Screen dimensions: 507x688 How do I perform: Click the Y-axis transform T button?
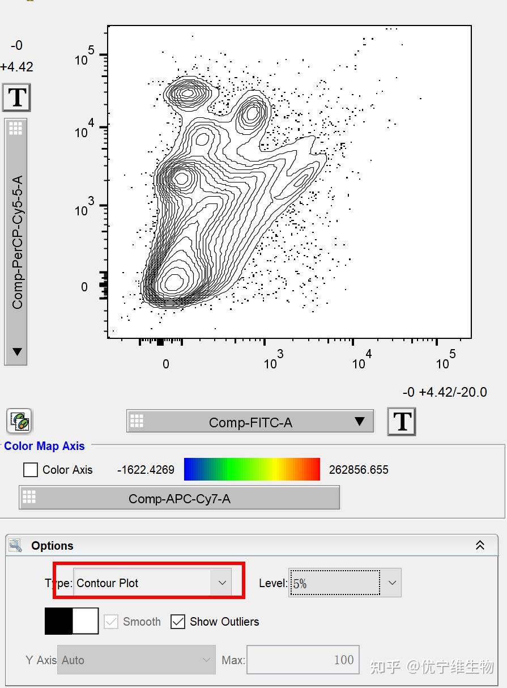click(16, 97)
